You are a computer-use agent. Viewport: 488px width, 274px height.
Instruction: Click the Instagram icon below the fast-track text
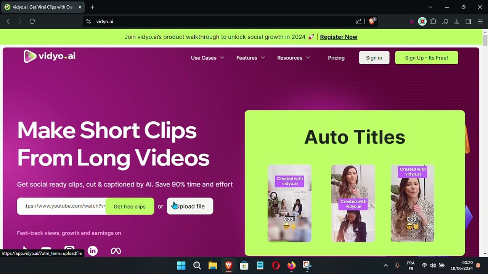69,251
